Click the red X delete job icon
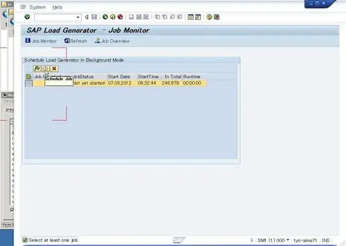This screenshot has width=346, height=246. pyautogui.click(x=54, y=69)
